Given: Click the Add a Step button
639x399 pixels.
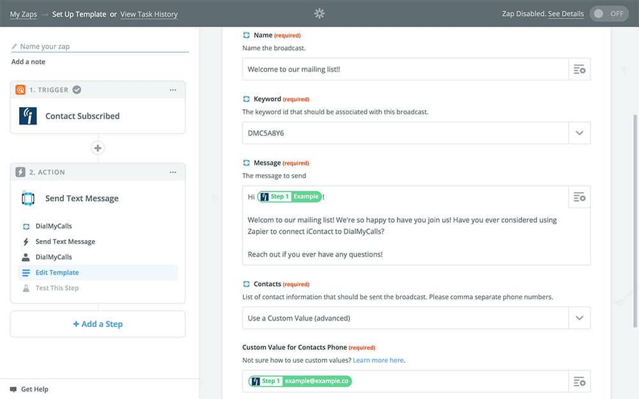Looking at the screenshot, I should tap(98, 324).
